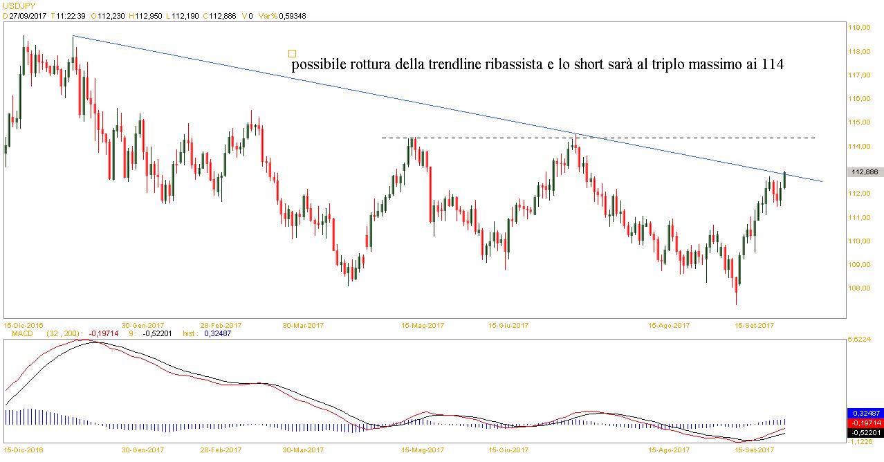
Task: Click the close price C 112,886 in header
Action: 217,16
